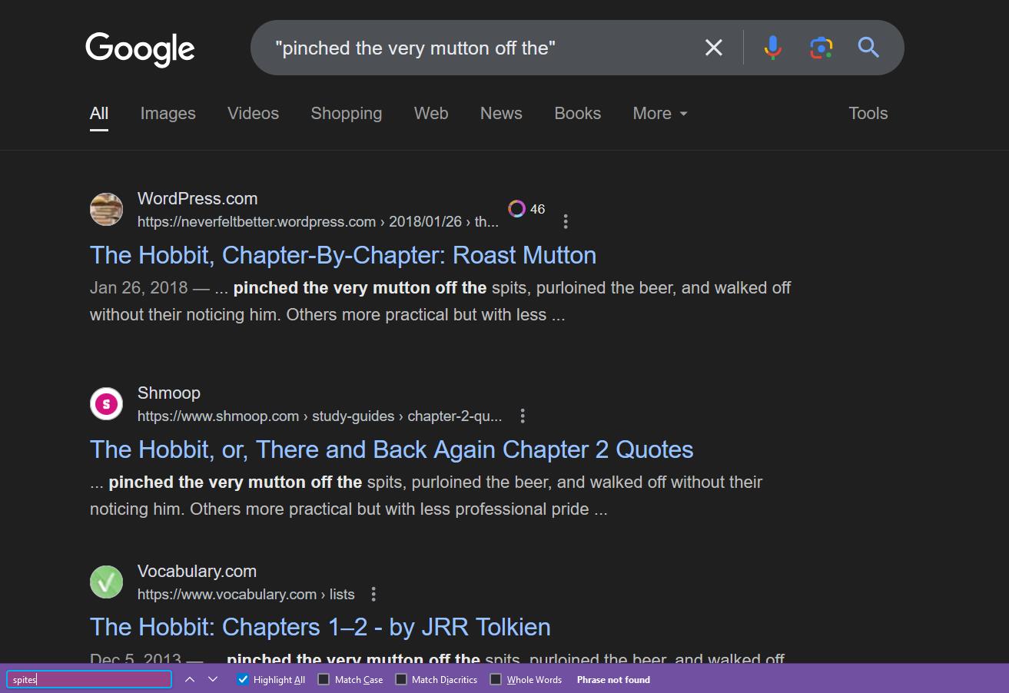The height and width of the screenshot is (693, 1009).
Task: Switch to the News tab
Action: 501,114
